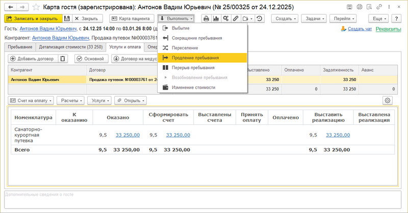Screen dimensions: 408x213
Task: Open the Реквизиты link
Action: tap(388, 29)
